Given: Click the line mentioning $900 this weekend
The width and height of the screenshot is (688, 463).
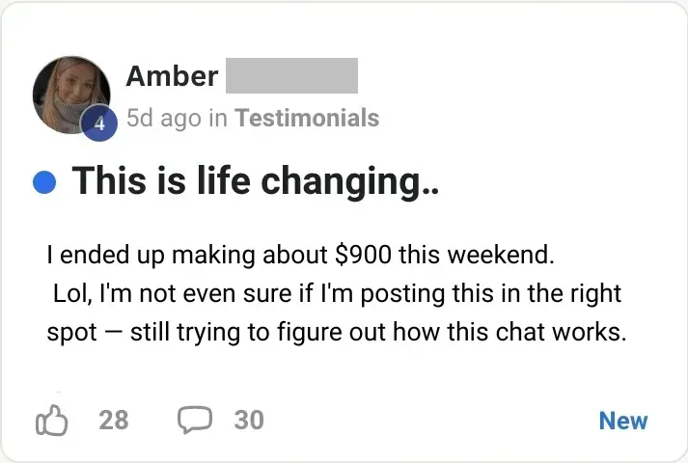Looking at the screenshot, I should (x=301, y=256).
